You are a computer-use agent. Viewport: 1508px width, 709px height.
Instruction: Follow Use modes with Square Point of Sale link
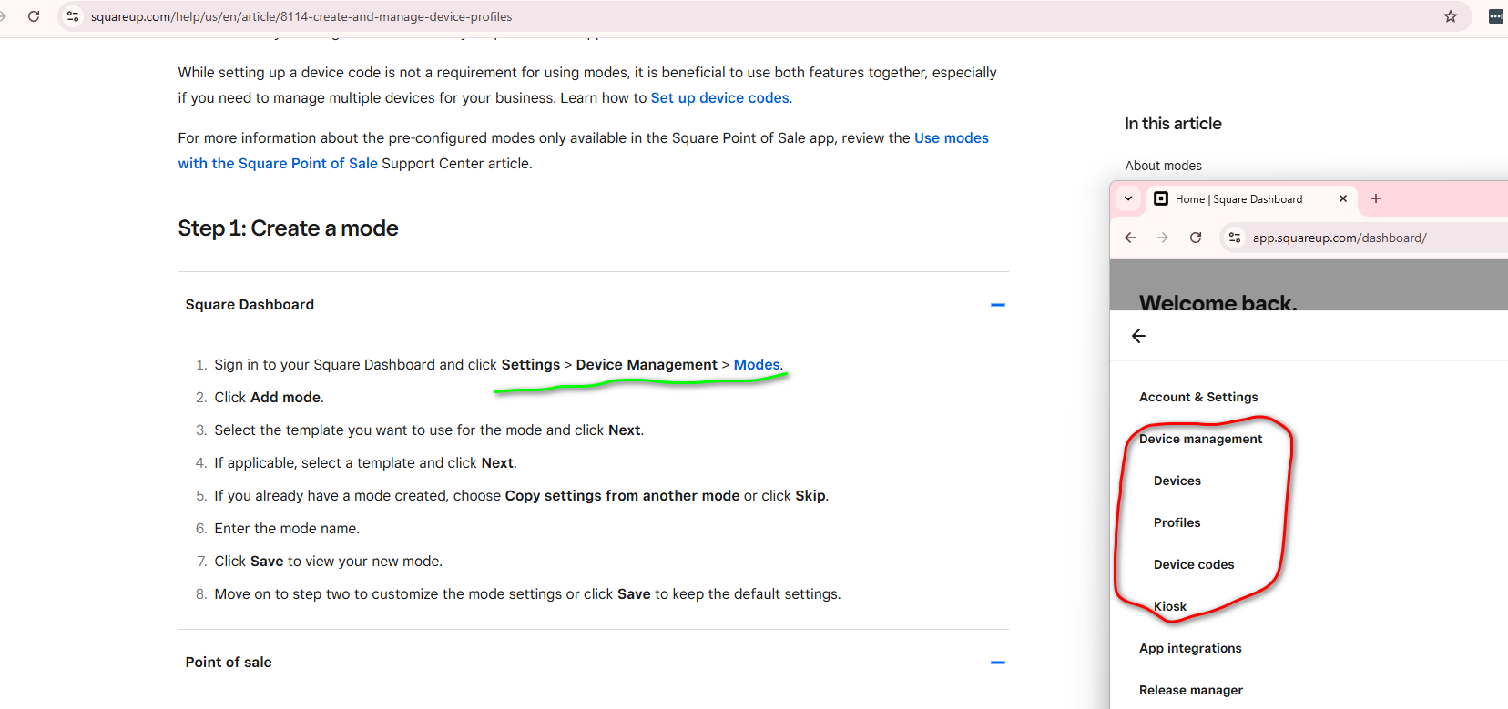(x=951, y=138)
